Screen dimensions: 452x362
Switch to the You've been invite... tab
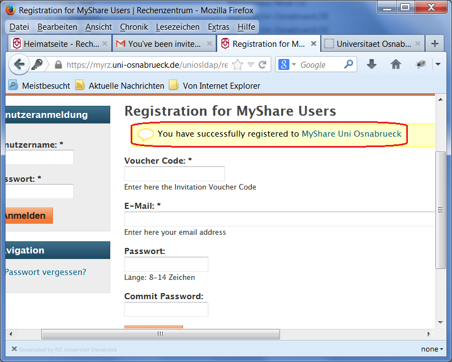[x=164, y=44]
